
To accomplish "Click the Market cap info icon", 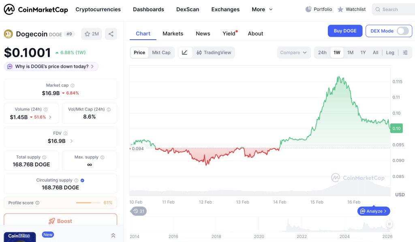I will pos(73,85).
